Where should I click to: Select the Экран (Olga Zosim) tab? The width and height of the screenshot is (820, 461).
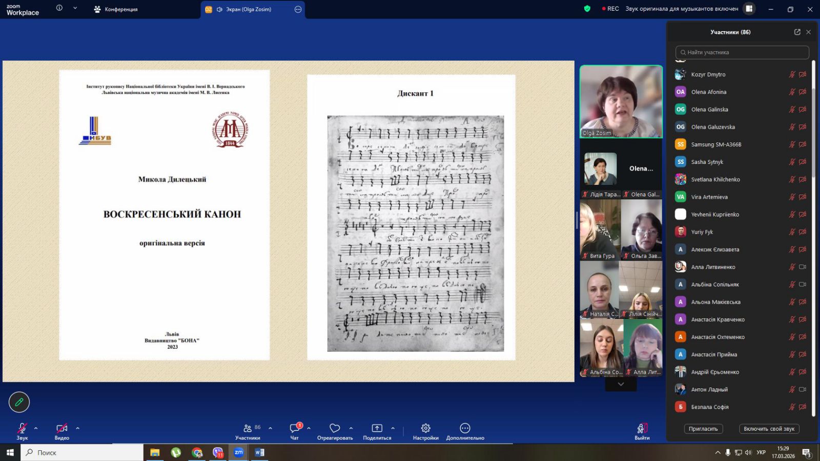pos(249,9)
